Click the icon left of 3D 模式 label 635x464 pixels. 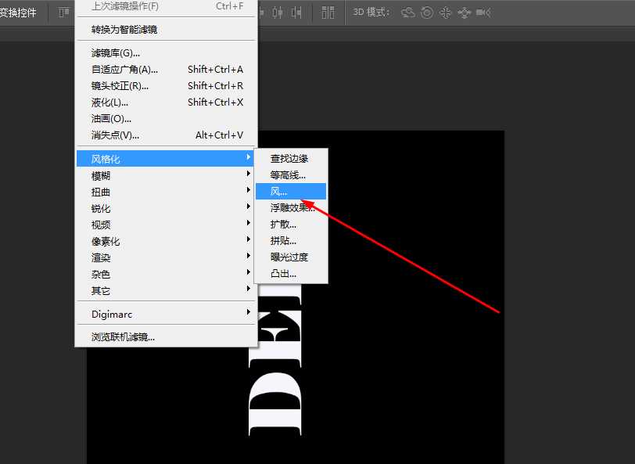pyautogui.click(x=328, y=12)
